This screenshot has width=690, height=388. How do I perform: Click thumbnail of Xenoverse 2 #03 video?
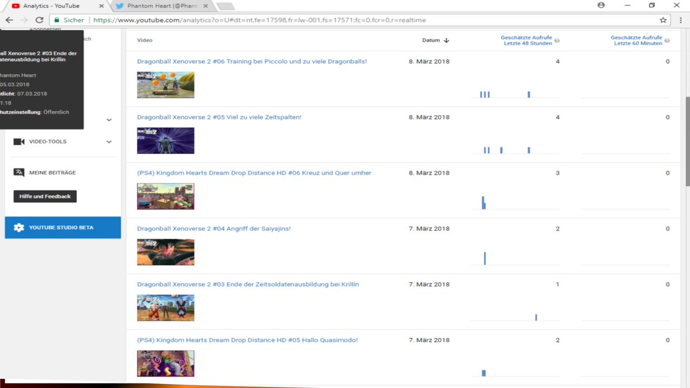[x=166, y=308]
